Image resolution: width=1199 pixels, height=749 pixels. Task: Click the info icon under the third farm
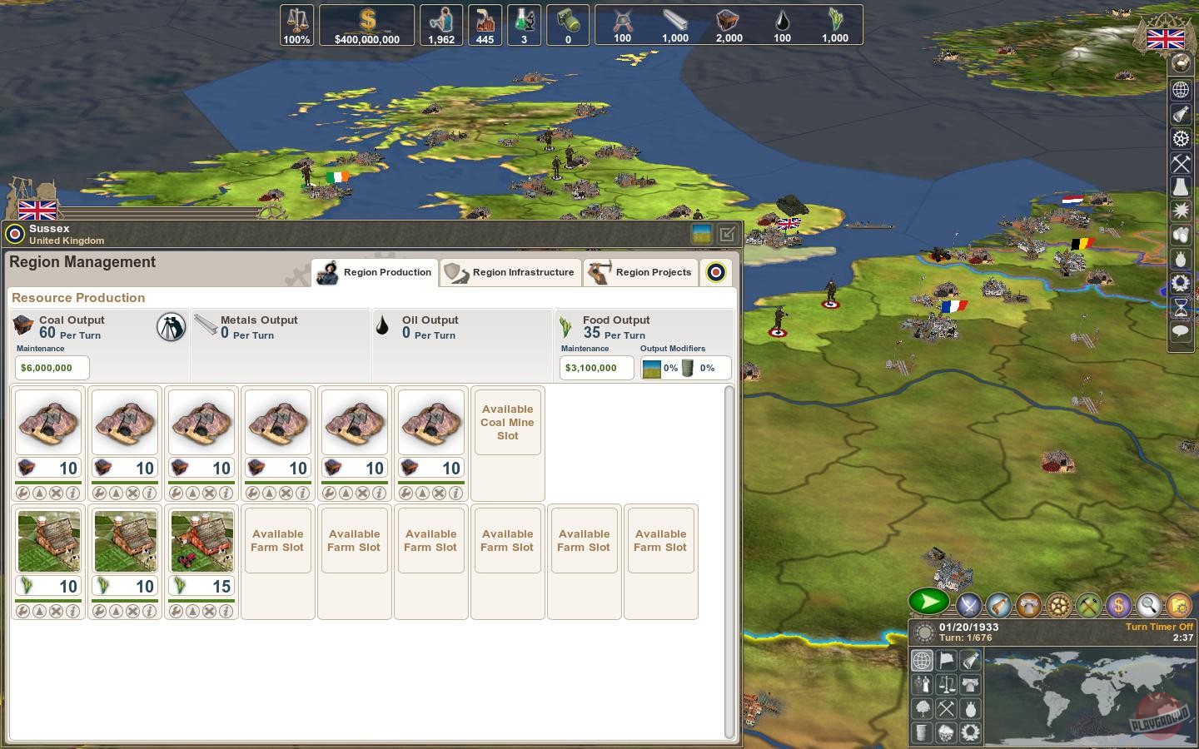(x=224, y=611)
